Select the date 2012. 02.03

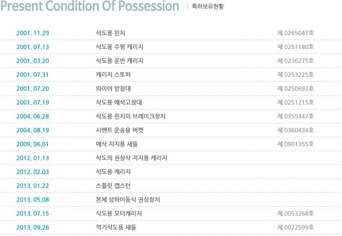click(33, 172)
